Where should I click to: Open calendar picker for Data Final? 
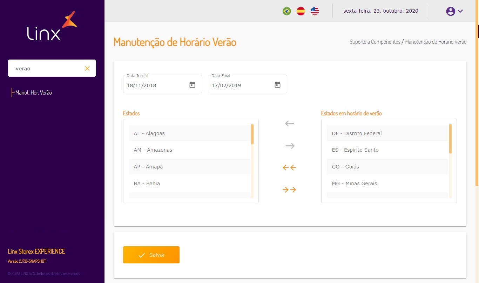pos(277,85)
